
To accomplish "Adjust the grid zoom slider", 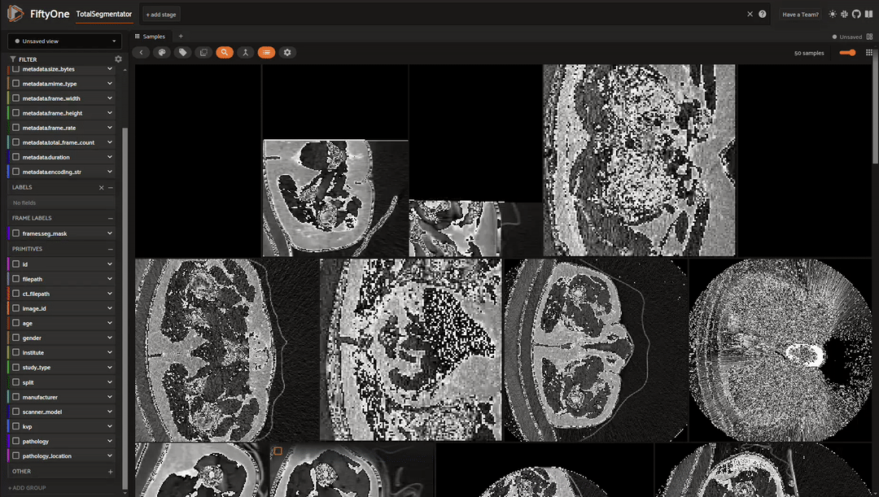I will point(847,53).
